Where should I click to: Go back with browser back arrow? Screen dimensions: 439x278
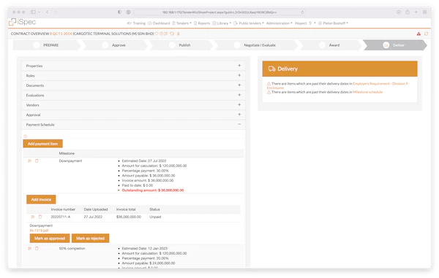pyautogui.click(x=48, y=12)
